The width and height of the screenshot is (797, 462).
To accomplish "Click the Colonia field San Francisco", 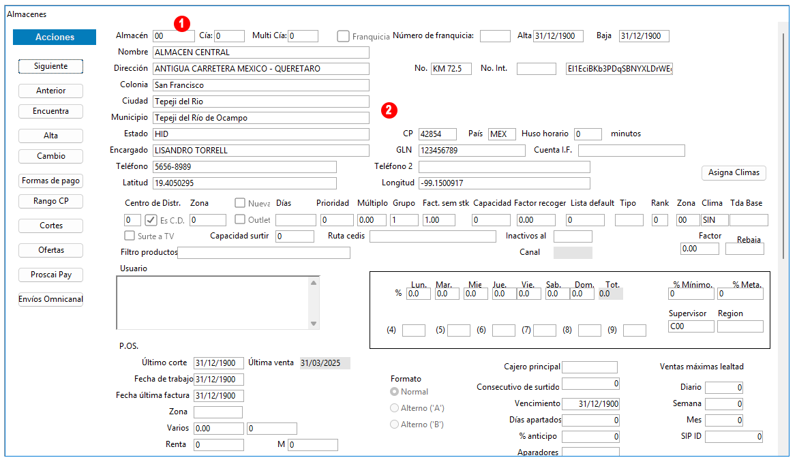I will click(x=261, y=85).
